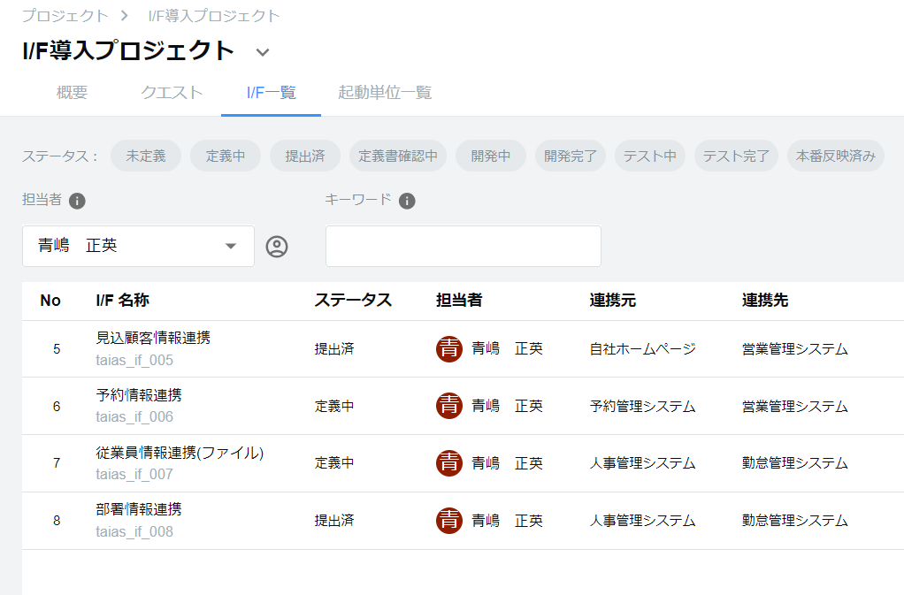Open the 見込顧客情報連携 interface entry
Viewport: 904px width, 595px height.
click(x=153, y=338)
